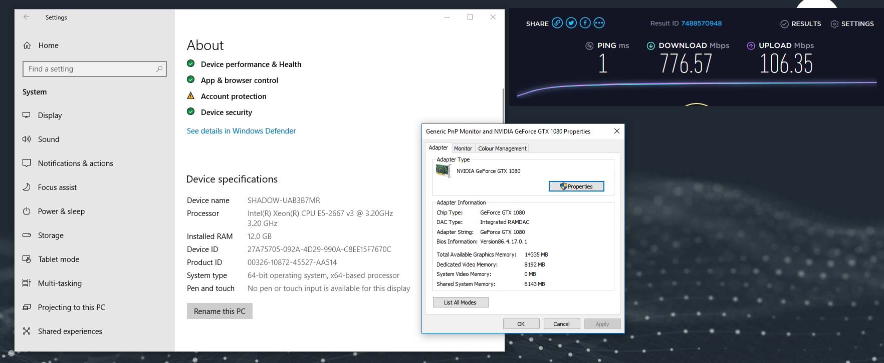The image size is (884, 363).
Task: Click the adapter Properties button
Action: pyautogui.click(x=576, y=186)
